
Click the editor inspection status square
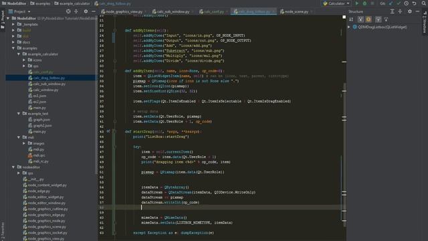344,17
